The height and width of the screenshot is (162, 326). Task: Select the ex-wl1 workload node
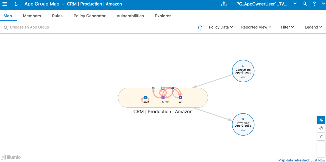[x=163, y=98]
